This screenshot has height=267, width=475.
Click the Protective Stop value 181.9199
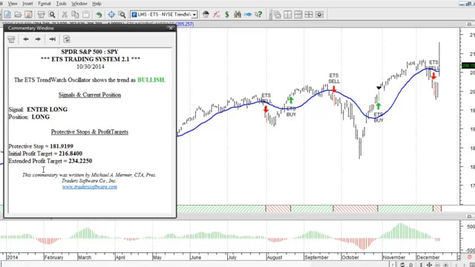62,146
